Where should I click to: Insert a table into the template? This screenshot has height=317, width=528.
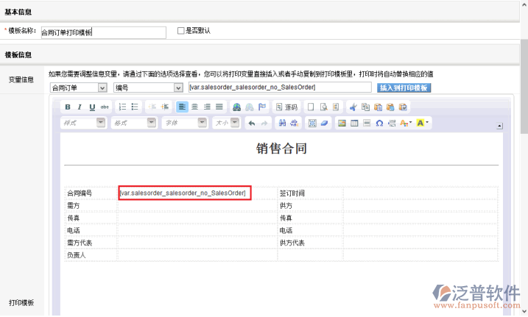pyautogui.click(x=353, y=123)
